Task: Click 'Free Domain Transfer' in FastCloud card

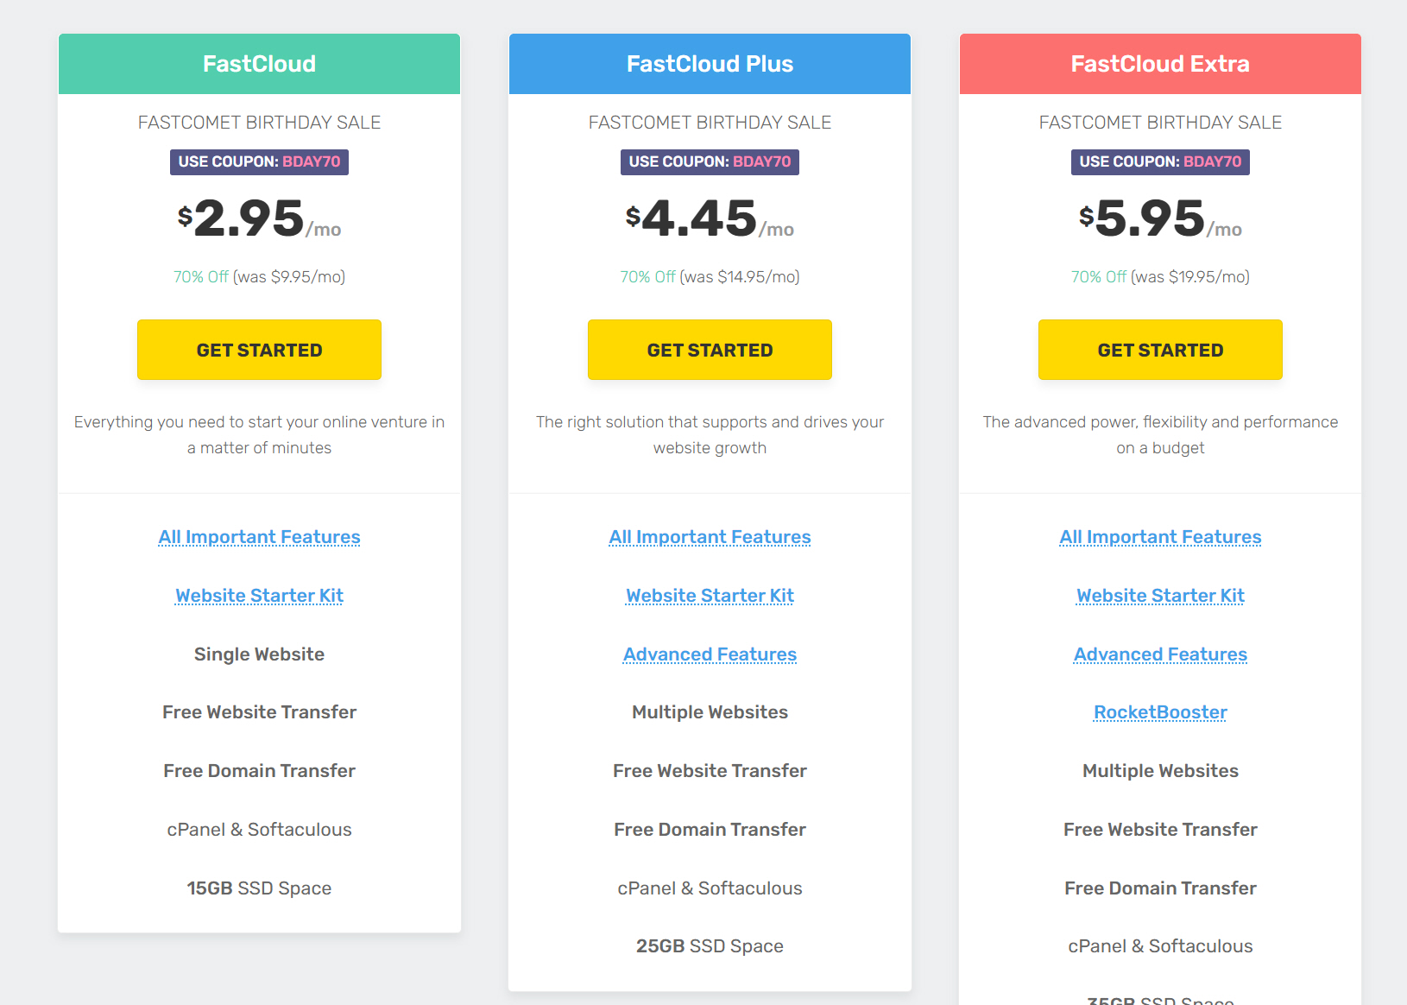Action: point(259,771)
